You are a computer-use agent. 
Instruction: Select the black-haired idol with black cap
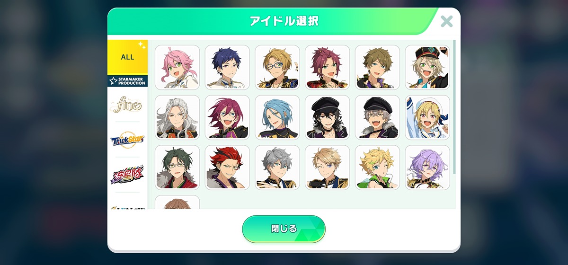(328, 117)
